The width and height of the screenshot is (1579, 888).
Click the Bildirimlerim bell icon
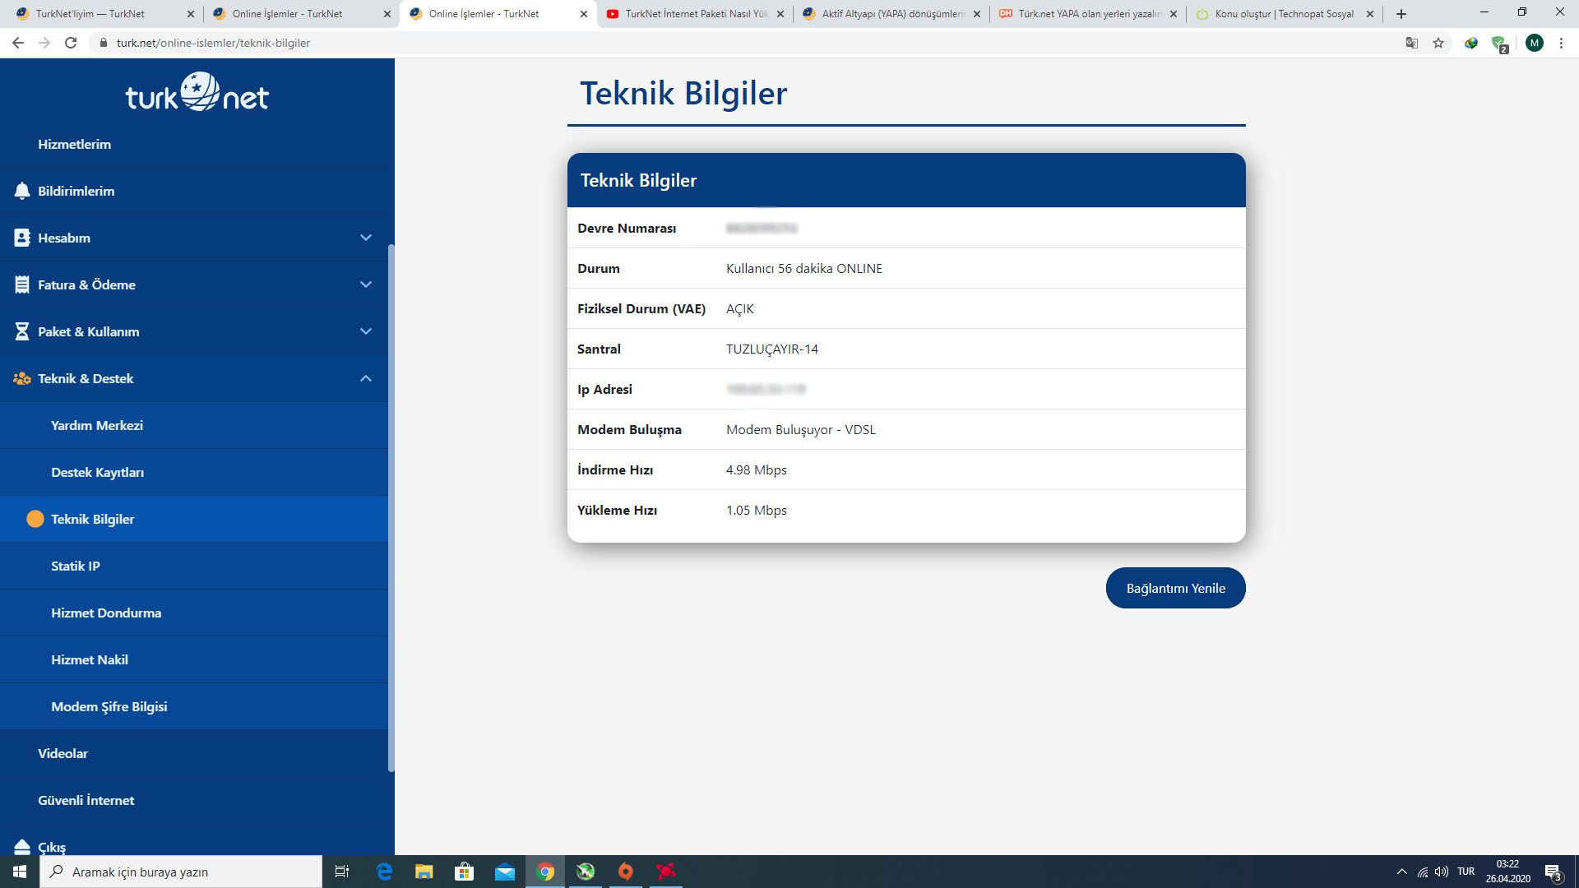(22, 191)
